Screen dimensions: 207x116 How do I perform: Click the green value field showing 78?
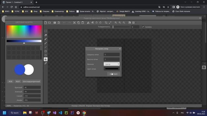click(32, 92)
